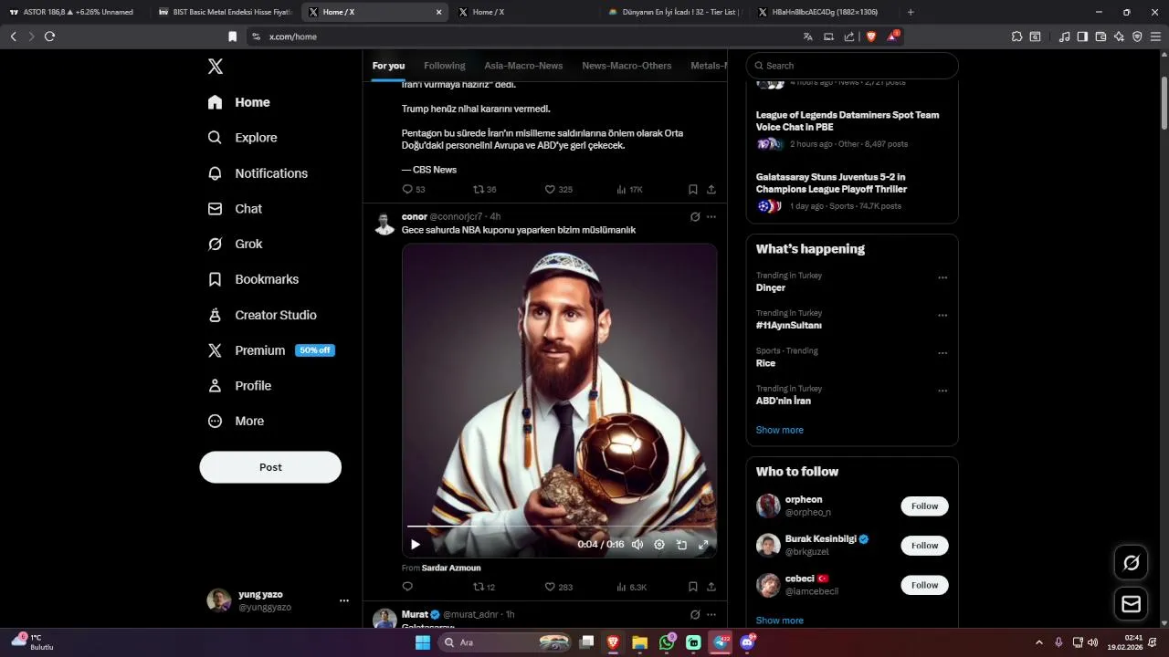Open Notifications page
Viewport: 1169px width, 657px height.
click(258, 173)
